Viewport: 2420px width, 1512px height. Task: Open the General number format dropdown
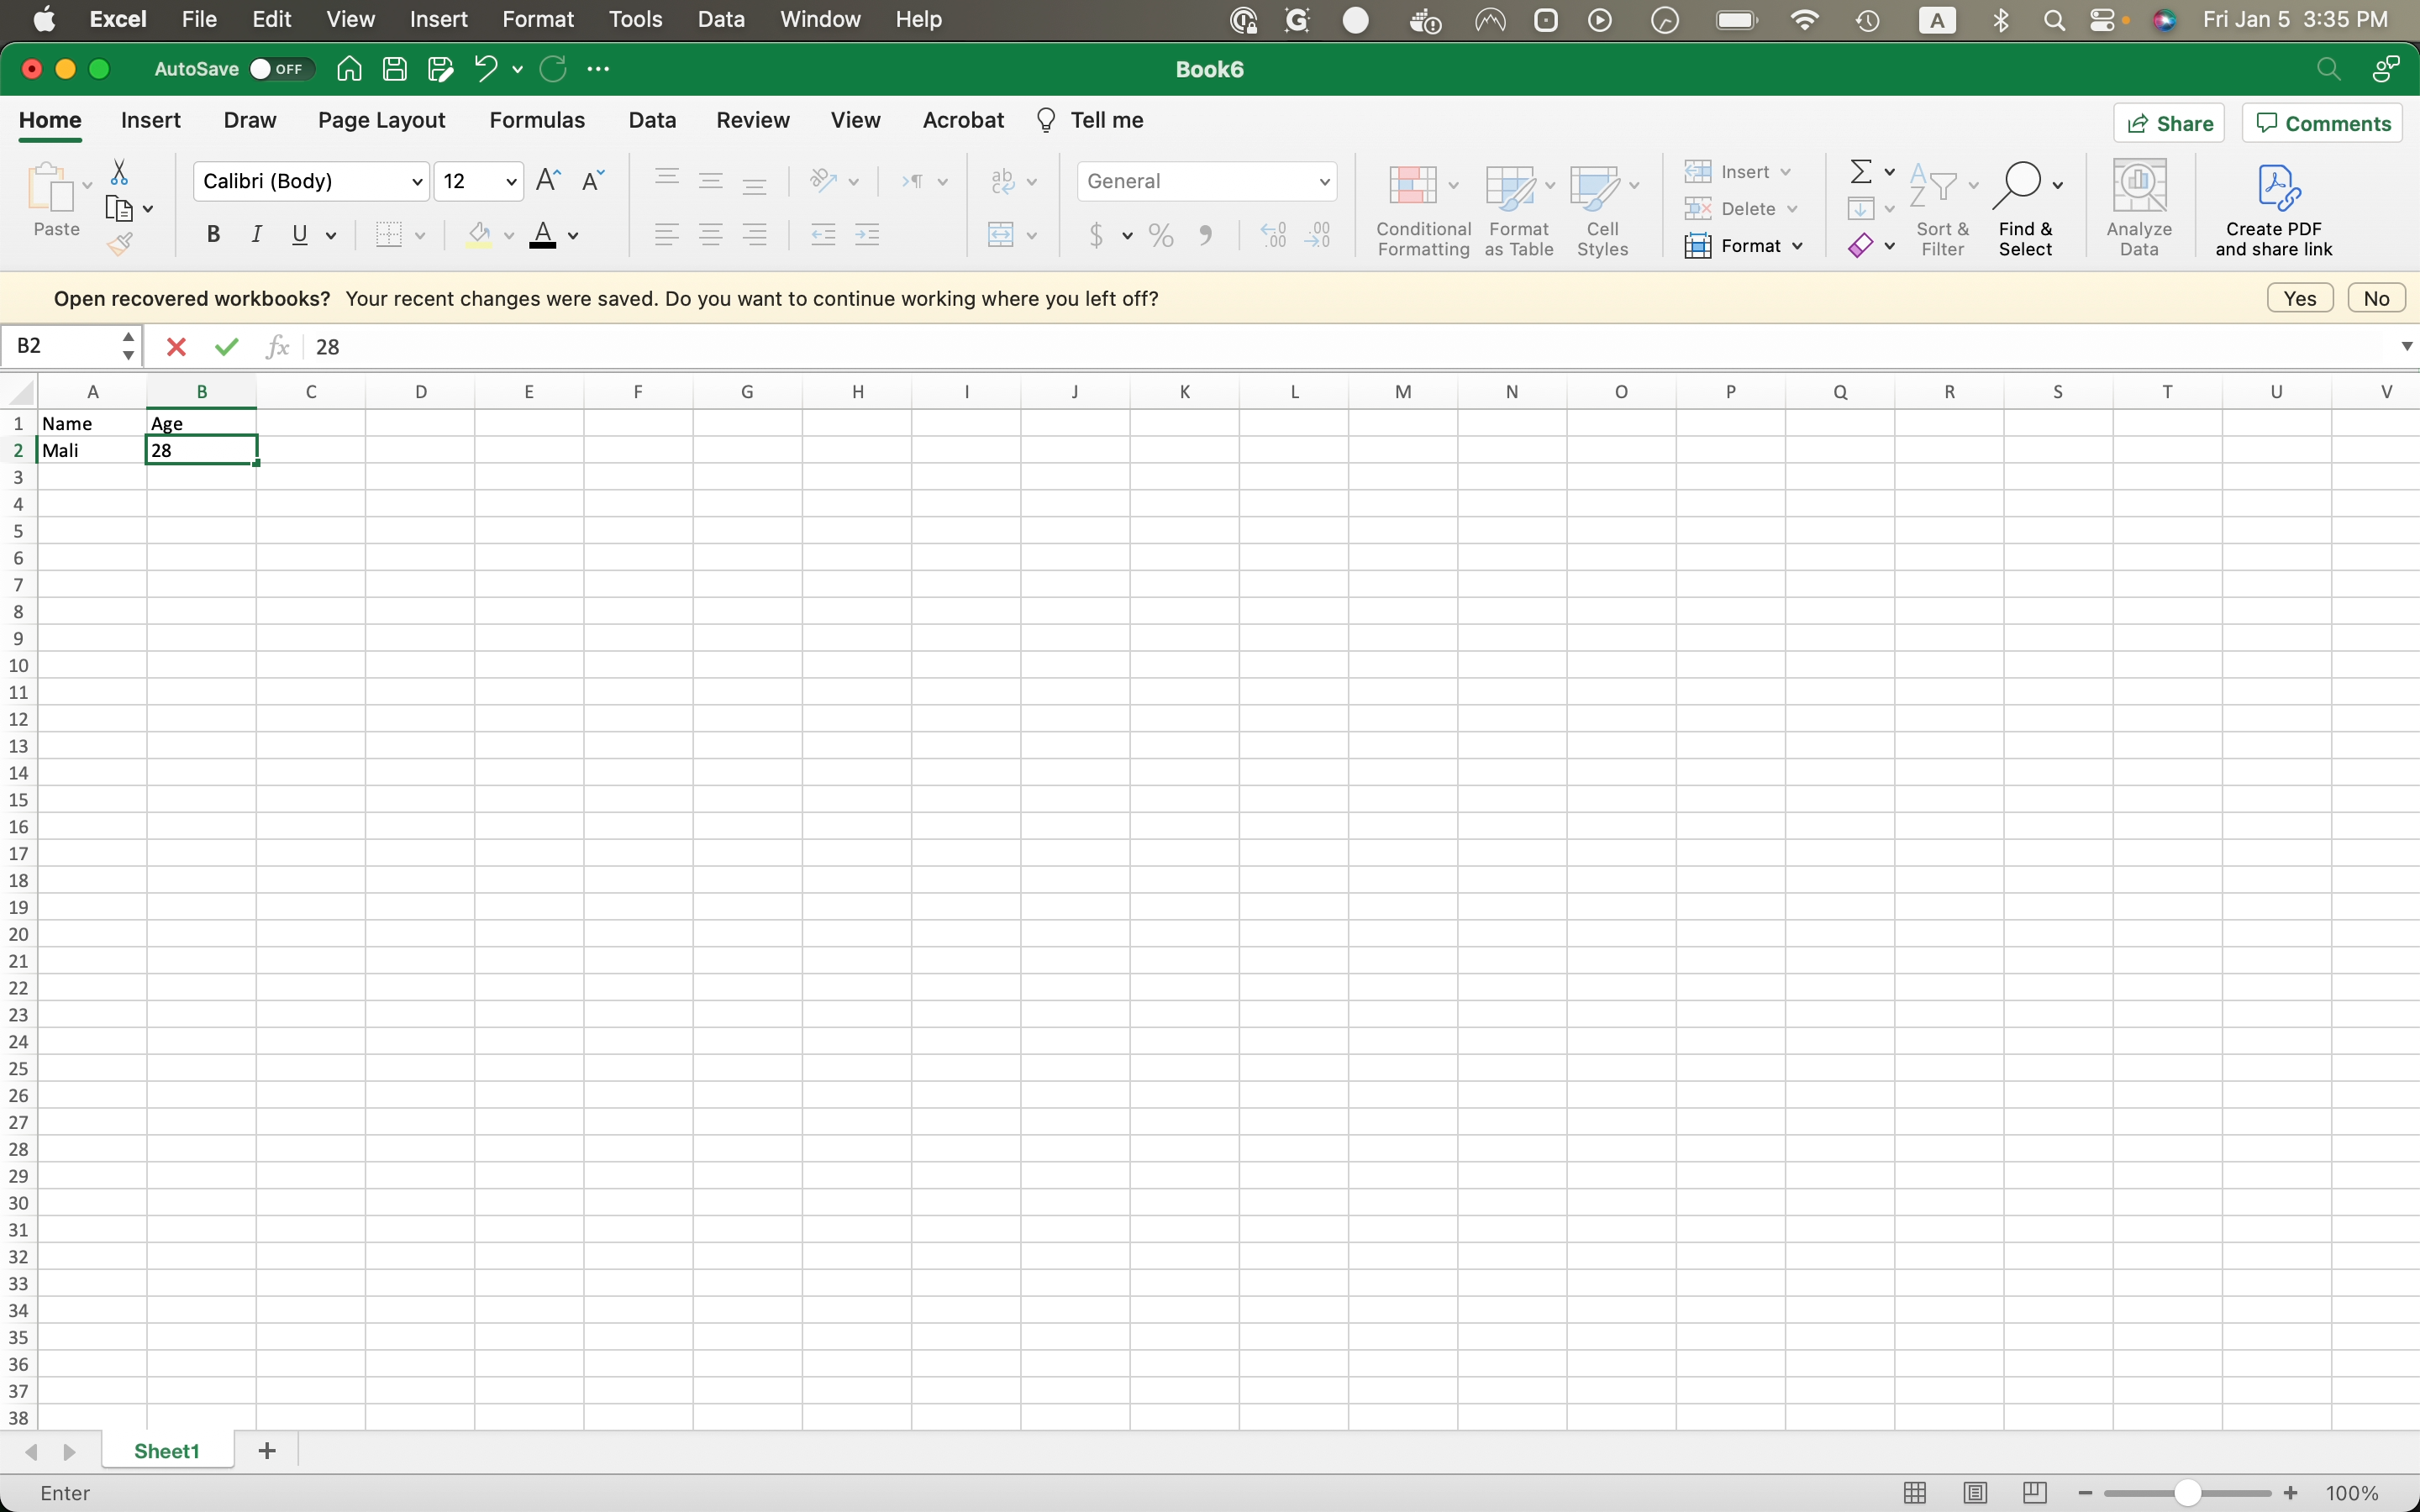[x=1324, y=182]
